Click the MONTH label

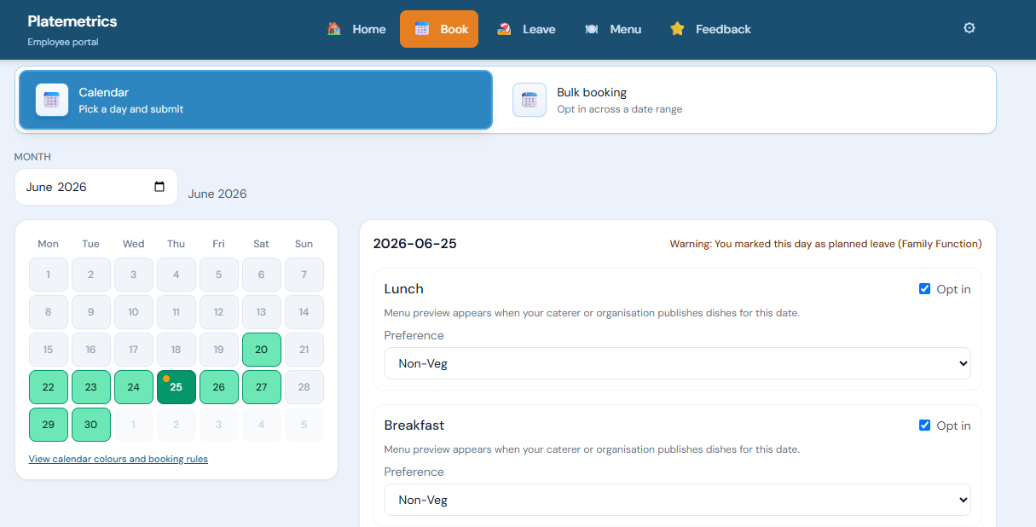pos(32,157)
